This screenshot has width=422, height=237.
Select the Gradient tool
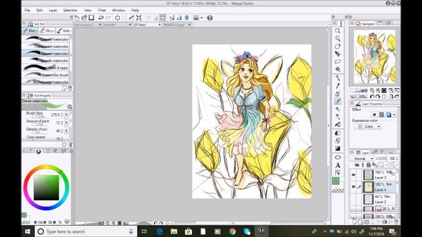pyautogui.click(x=338, y=148)
